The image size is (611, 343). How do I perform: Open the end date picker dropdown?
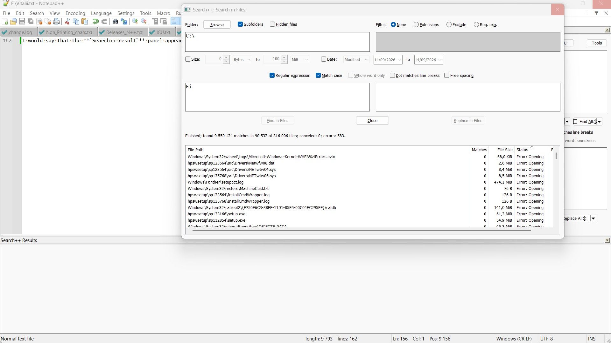pos(440,60)
